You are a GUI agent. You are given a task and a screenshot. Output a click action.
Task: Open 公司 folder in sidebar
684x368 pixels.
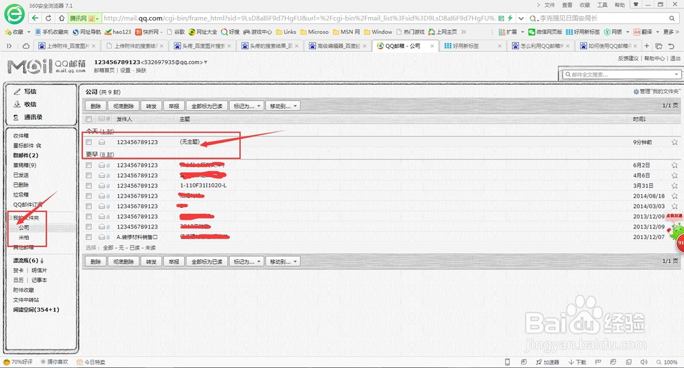click(x=24, y=228)
